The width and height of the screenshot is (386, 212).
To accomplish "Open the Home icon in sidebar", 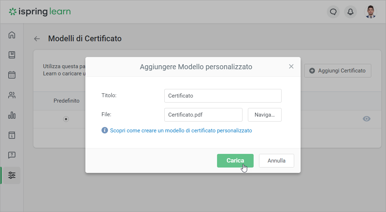I will (x=12, y=35).
